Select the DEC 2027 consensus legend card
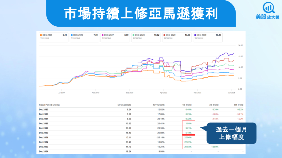This screenshot has height=158, width=282. (x=115, y=37)
